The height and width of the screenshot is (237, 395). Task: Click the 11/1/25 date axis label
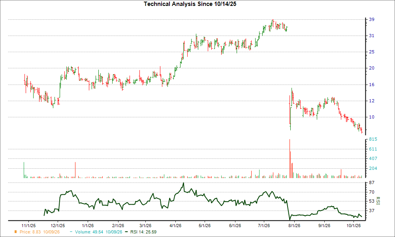(28, 226)
